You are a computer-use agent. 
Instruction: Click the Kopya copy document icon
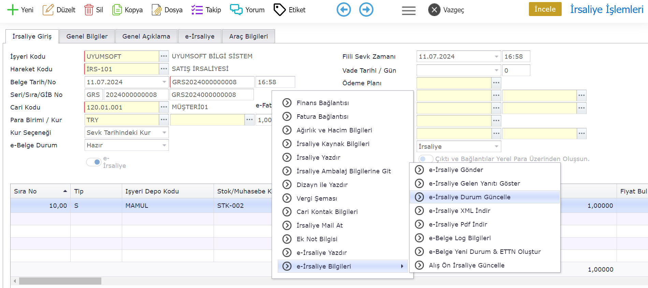tap(117, 10)
